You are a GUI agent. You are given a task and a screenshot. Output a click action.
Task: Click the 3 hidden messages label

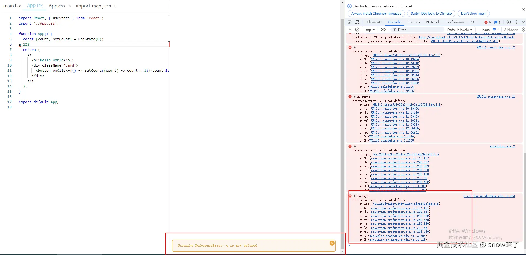click(511, 30)
